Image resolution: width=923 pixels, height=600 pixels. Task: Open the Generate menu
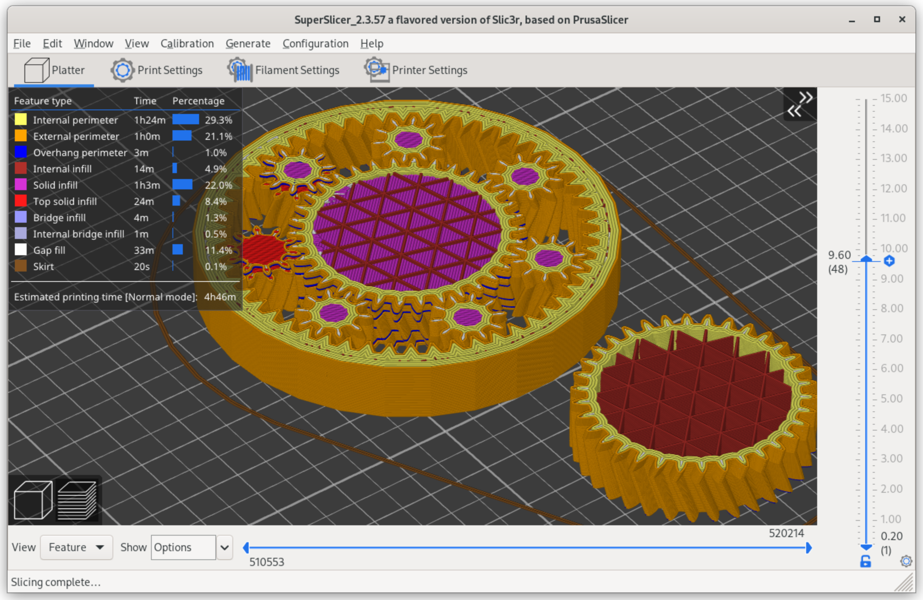248,43
